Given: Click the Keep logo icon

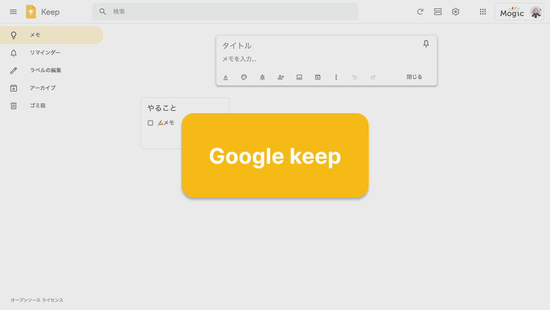Looking at the screenshot, I should point(31,11).
